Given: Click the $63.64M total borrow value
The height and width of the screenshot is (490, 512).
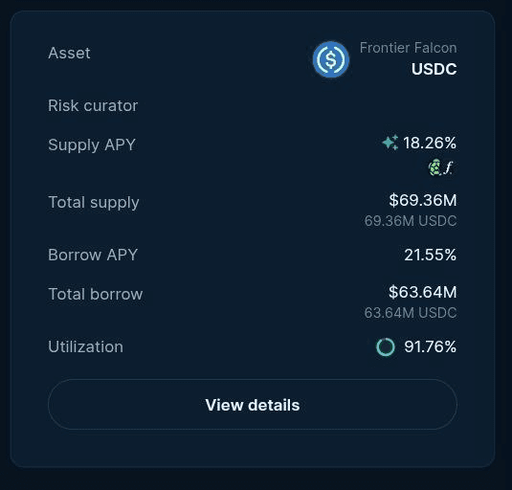Looking at the screenshot, I should click(x=423, y=292).
